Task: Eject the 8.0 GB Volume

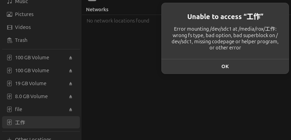Action: click(x=71, y=96)
